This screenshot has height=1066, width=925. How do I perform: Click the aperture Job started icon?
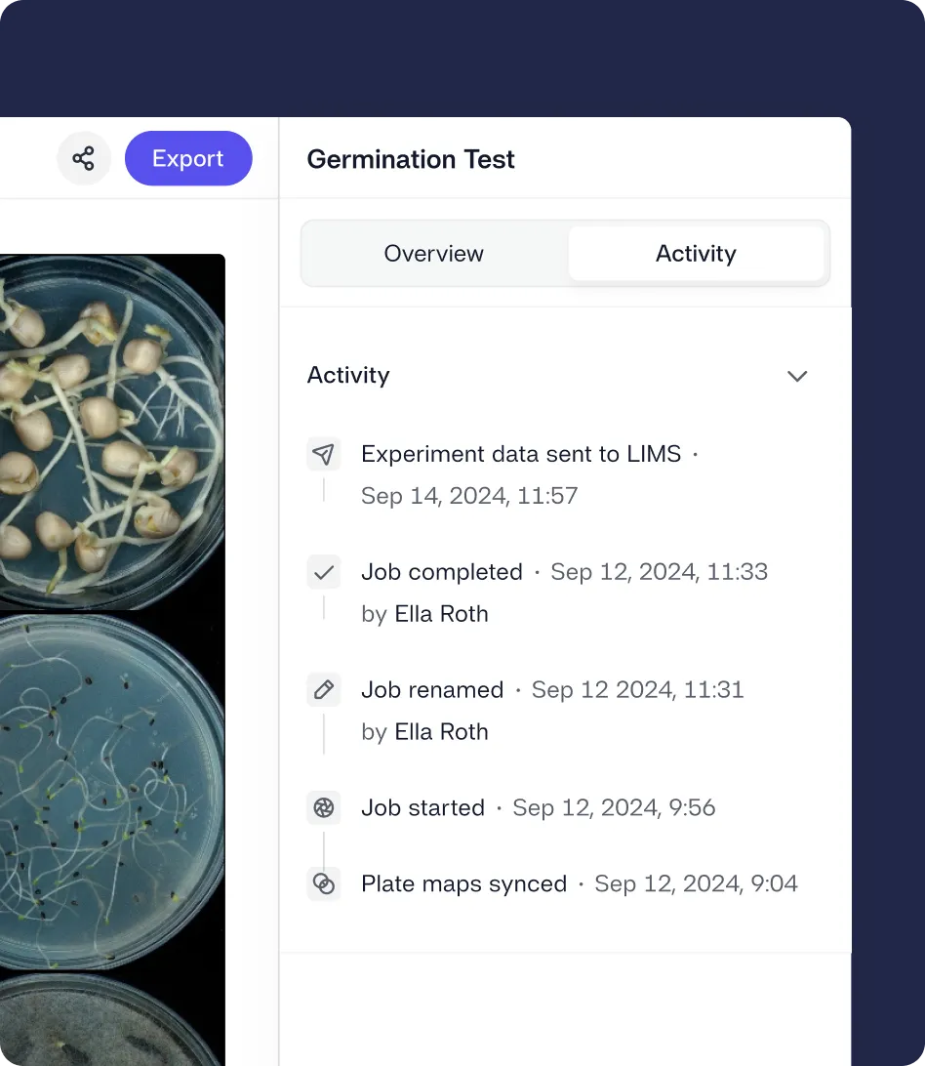(324, 807)
